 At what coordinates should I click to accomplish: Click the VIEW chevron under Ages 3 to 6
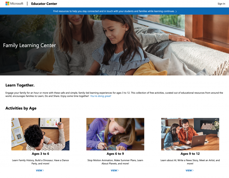(43, 171)
